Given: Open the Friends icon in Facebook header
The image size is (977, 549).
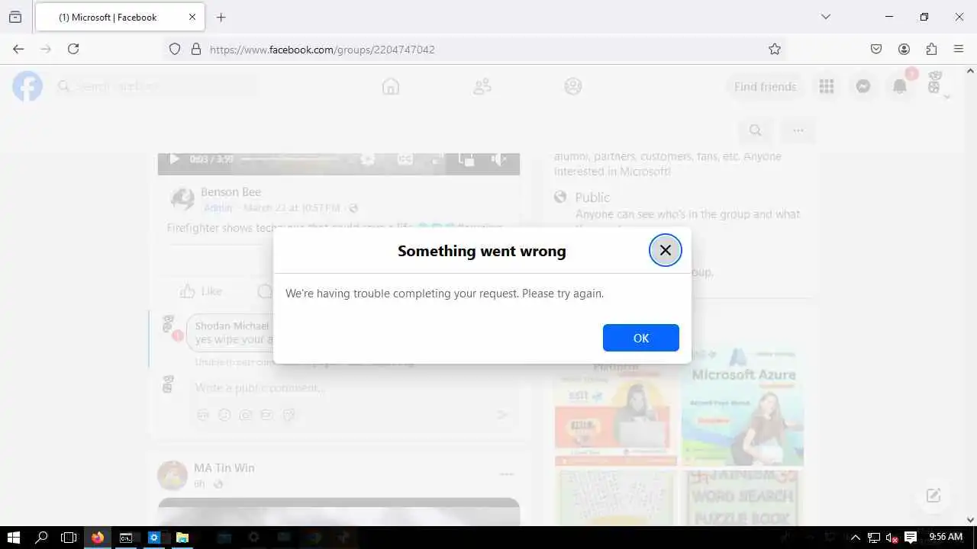Looking at the screenshot, I should click(482, 86).
